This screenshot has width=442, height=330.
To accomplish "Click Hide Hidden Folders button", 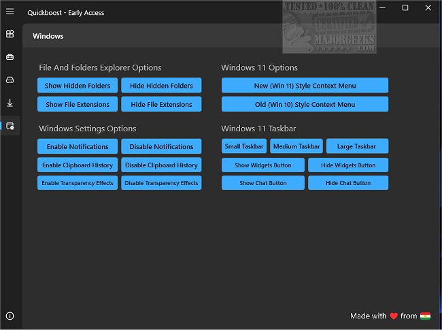I will click(161, 86).
